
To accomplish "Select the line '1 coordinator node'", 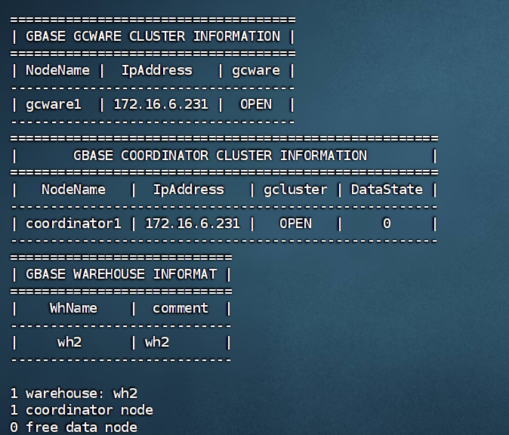I will coord(82,410).
